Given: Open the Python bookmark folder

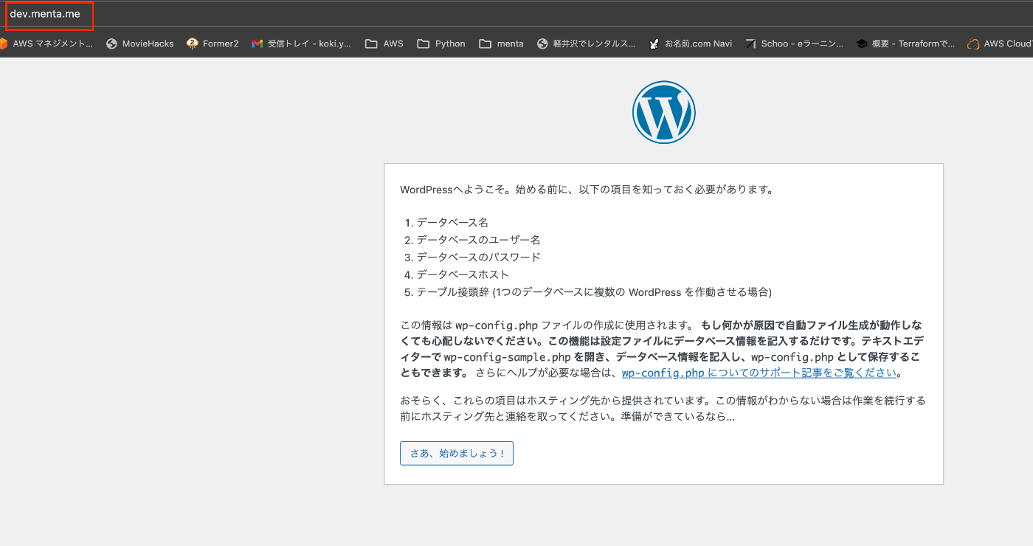Looking at the screenshot, I should point(441,44).
